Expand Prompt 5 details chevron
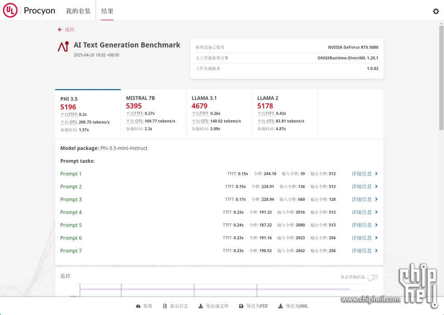Screen dimensions: 444x315 pyautogui.click(x=376, y=225)
